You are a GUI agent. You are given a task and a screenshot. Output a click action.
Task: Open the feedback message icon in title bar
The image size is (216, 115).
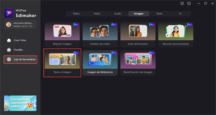click(182, 3)
